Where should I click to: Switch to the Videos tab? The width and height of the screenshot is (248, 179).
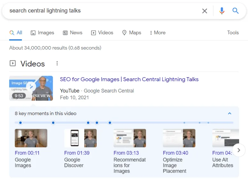[x=102, y=32]
